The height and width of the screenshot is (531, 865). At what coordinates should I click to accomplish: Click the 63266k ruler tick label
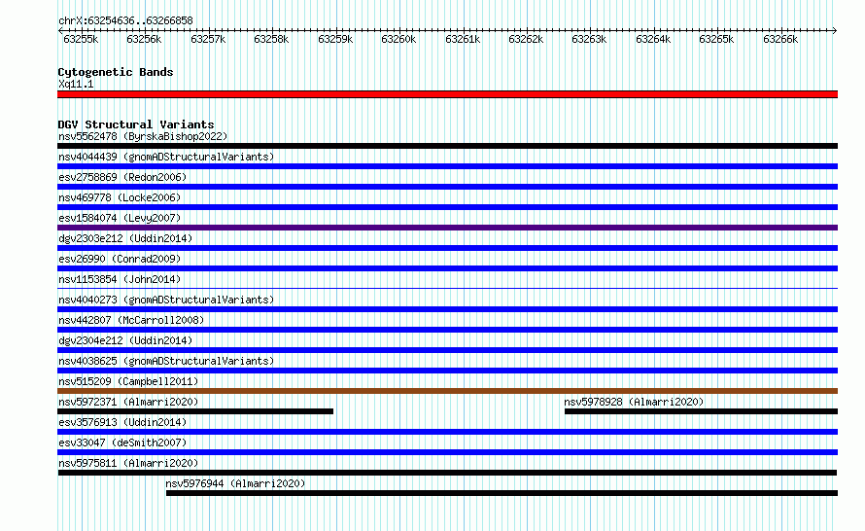coord(780,39)
